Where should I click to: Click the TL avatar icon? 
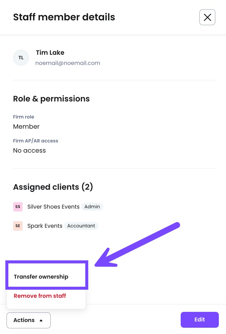tap(21, 57)
